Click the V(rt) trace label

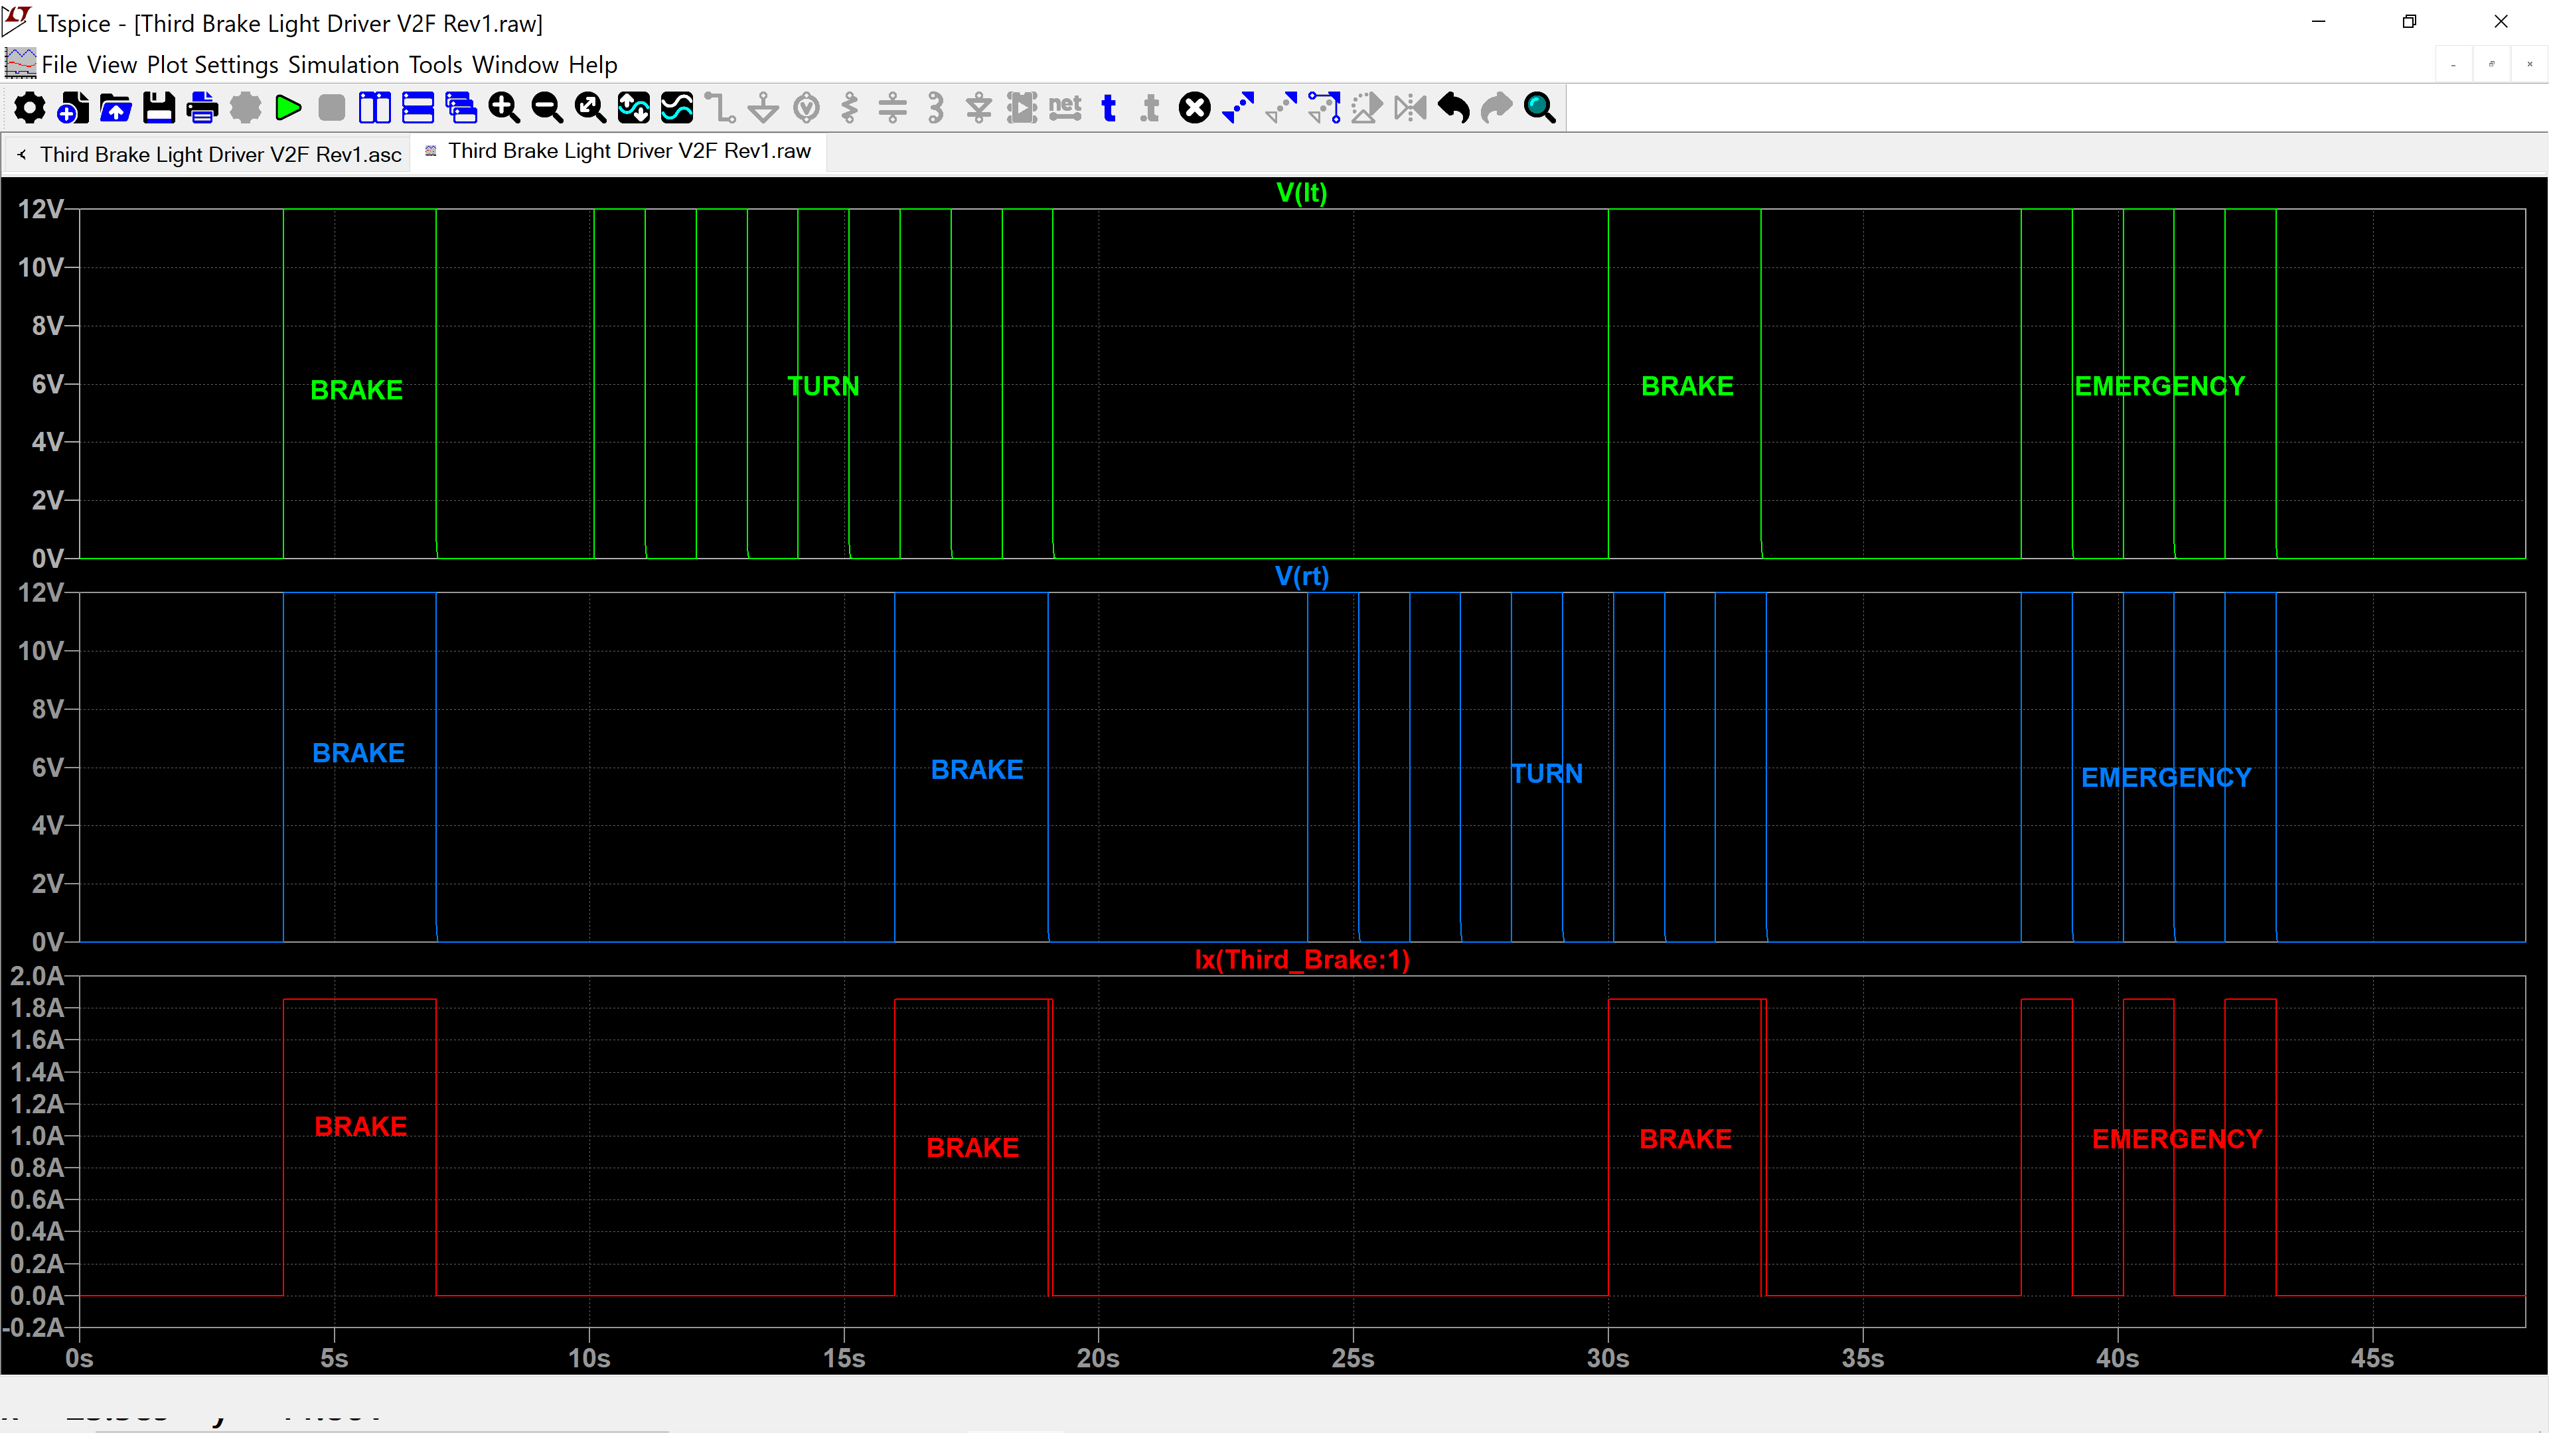(1301, 577)
